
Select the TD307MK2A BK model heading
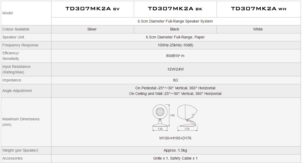click(175, 9)
